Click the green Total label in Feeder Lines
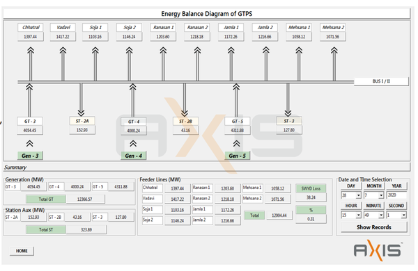Screen dimensions: 418x271 [254, 215]
